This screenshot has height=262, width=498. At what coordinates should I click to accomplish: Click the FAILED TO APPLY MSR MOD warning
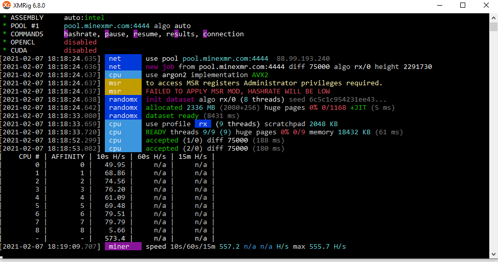[238, 91]
